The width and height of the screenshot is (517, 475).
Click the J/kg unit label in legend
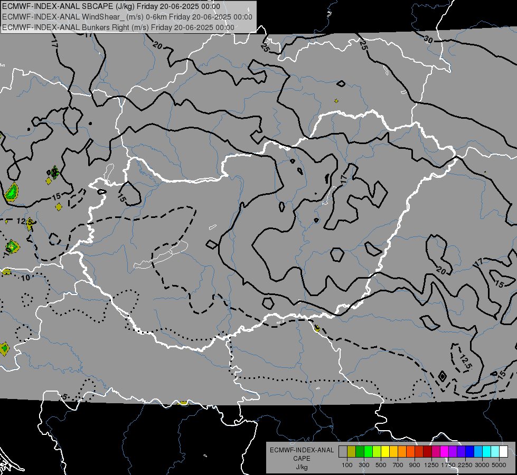pos(302,467)
